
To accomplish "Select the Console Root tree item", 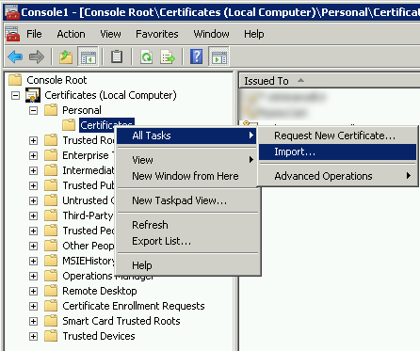I will 57,80.
